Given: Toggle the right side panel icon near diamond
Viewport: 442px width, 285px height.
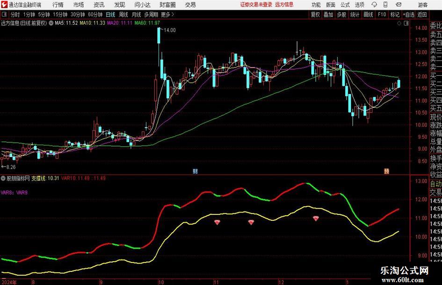Looking at the screenshot, I should point(406,23).
